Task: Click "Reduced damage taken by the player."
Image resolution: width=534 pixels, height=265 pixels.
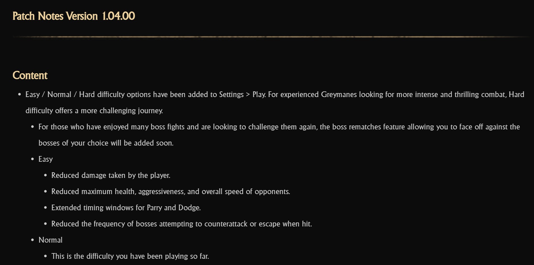Action: point(111,175)
